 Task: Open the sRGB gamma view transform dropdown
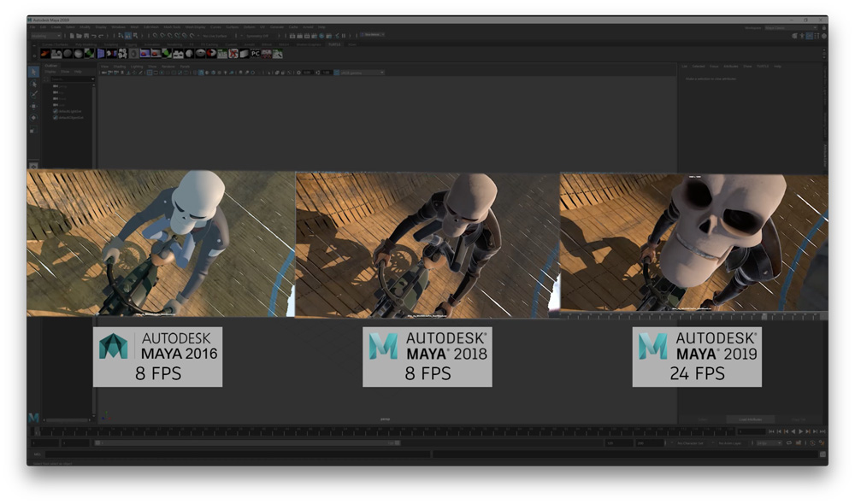tap(362, 73)
